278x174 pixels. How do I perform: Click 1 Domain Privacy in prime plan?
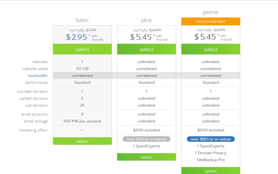point(211,153)
